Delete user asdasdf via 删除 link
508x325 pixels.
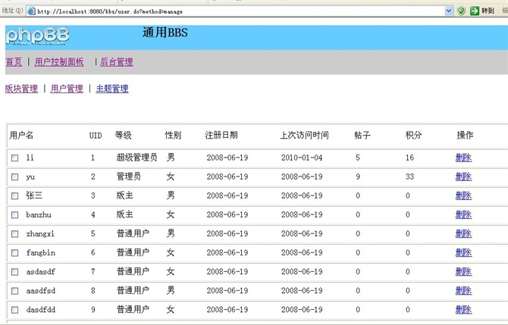(x=463, y=271)
